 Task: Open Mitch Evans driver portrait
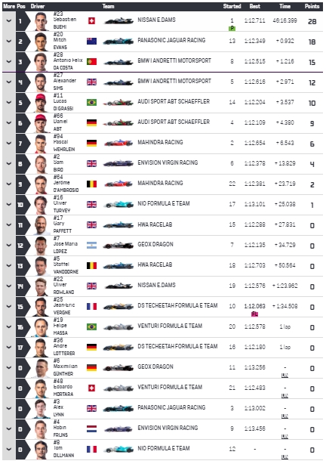click(41, 42)
